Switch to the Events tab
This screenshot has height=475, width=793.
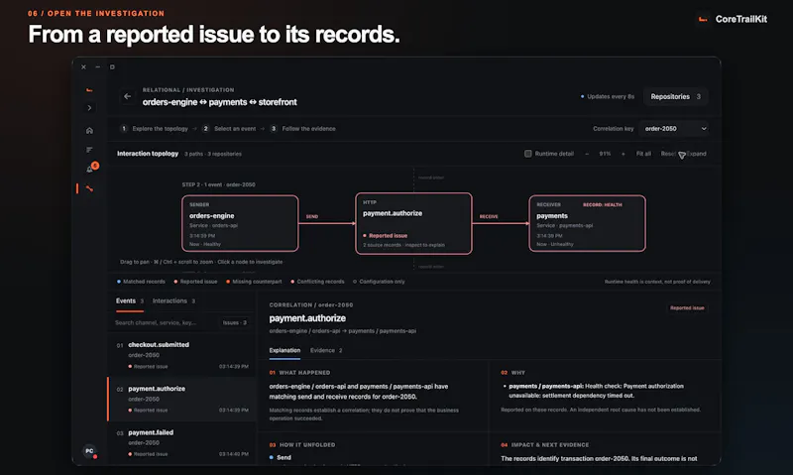click(x=130, y=301)
